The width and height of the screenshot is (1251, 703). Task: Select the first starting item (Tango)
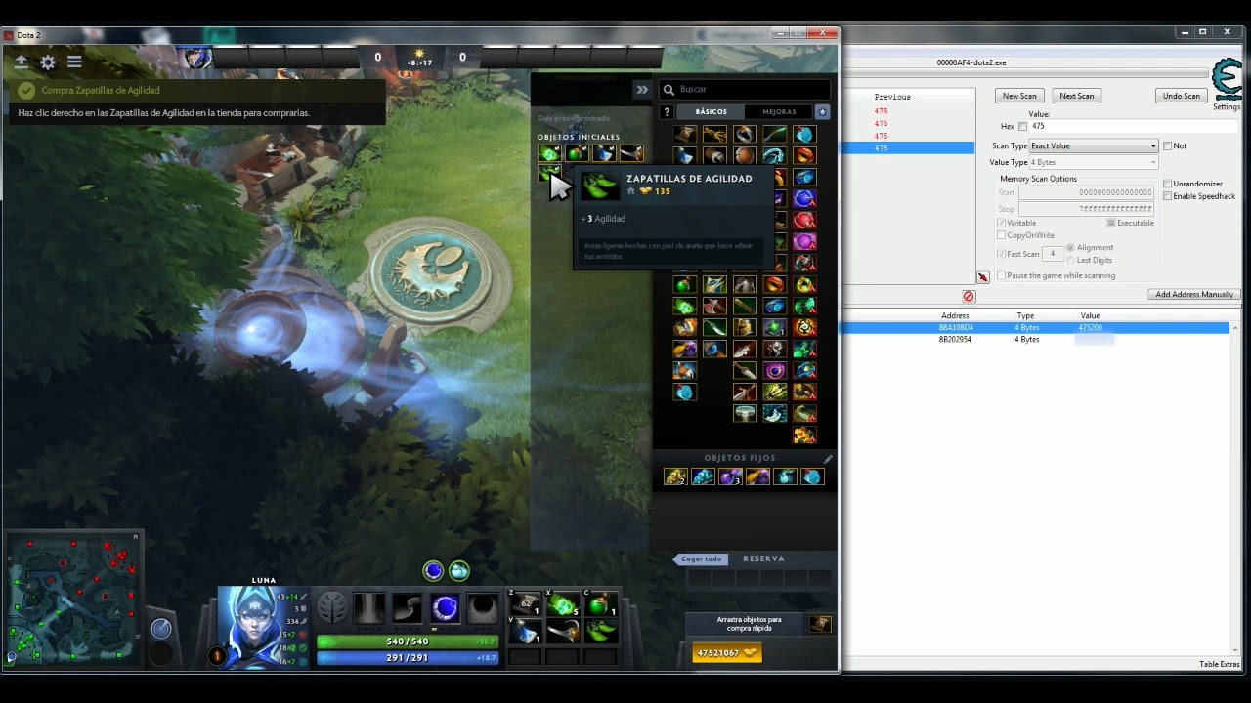pos(549,153)
